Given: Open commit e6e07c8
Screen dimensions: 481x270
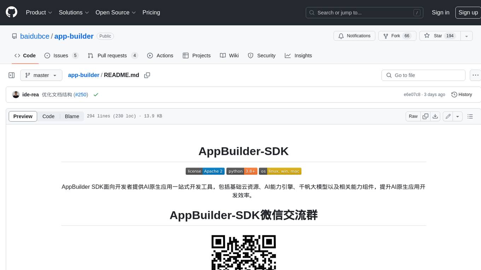Looking at the screenshot, I should point(412,95).
